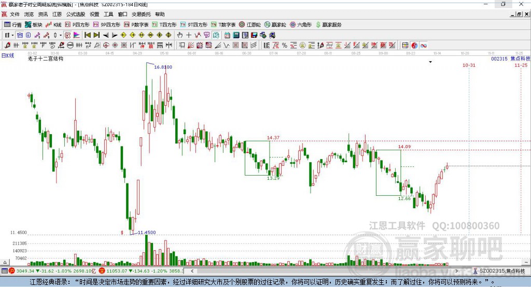Screen dimensions: 531x287
Task: Expand the small black triangle above chart
Action: point(430,62)
